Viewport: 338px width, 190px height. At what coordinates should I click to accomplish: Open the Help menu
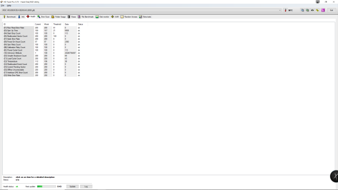pos(9,6)
